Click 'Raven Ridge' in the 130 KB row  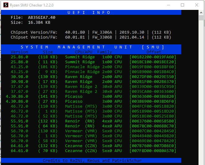click(x=79, y=77)
